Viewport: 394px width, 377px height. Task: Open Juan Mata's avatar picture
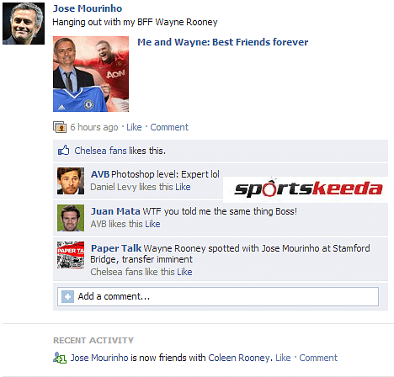pos(71,218)
